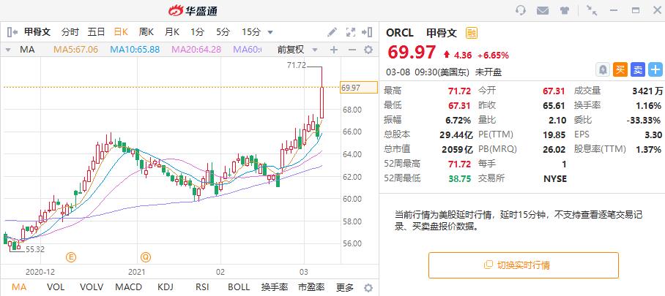Expand chart to fullscreen view
This screenshot has height=296, width=665.
tap(350, 31)
